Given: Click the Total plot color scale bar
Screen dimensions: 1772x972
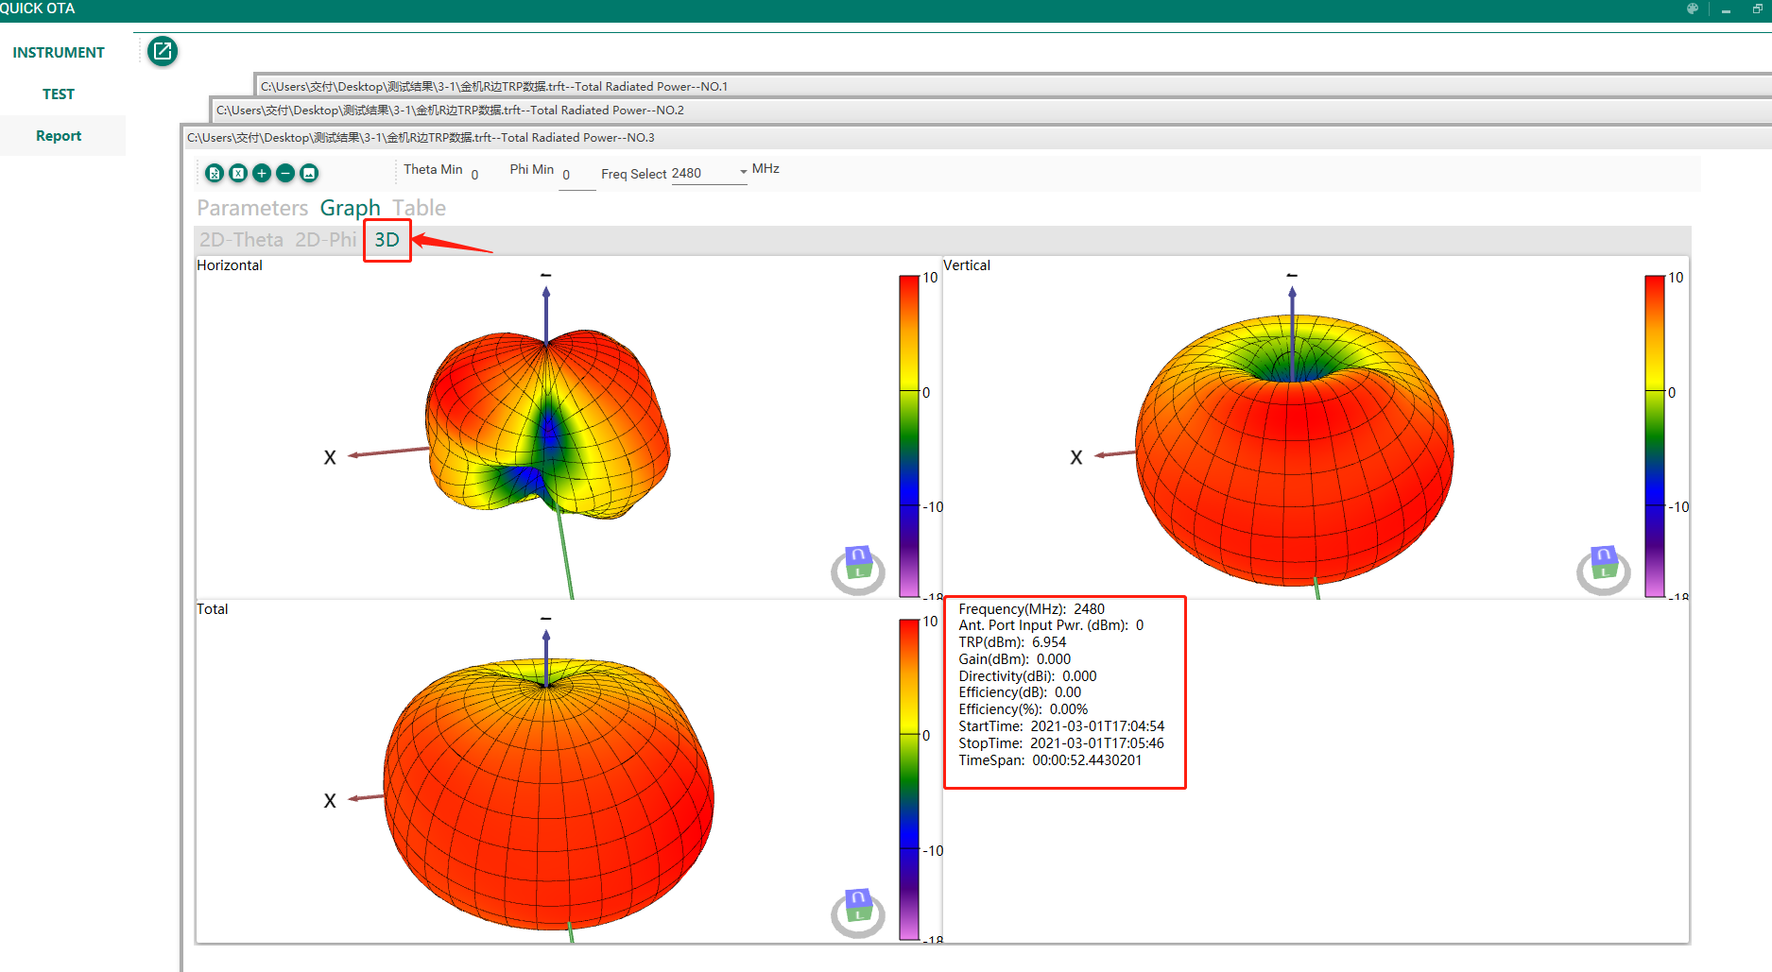Looking at the screenshot, I should tap(909, 779).
